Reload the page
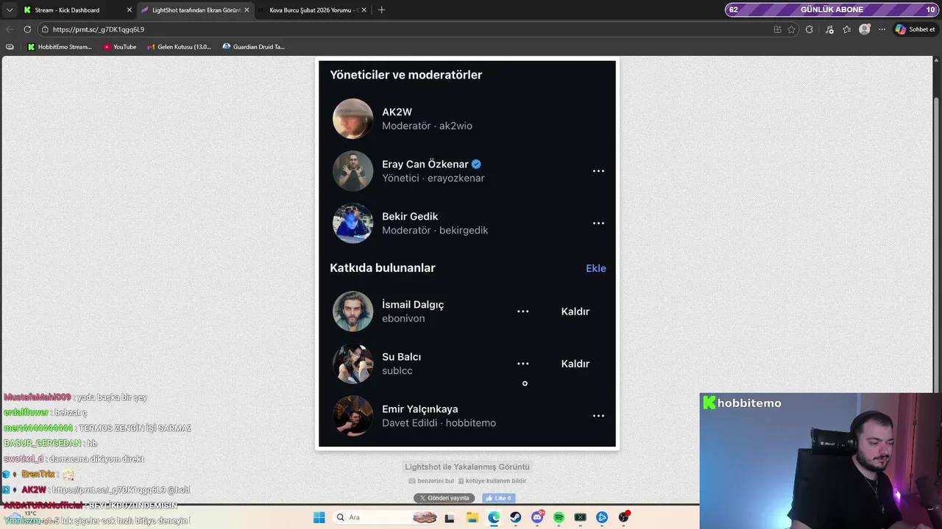This screenshot has width=942, height=529. pyautogui.click(x=27, y=29)
